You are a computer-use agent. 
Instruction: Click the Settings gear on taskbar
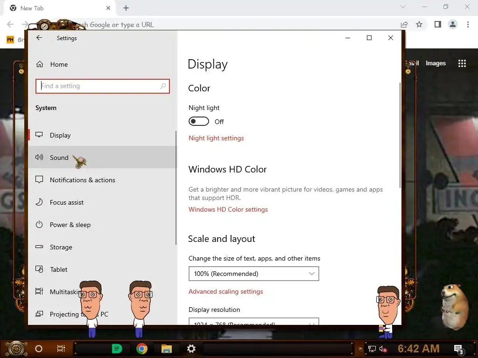click(191, 349)
